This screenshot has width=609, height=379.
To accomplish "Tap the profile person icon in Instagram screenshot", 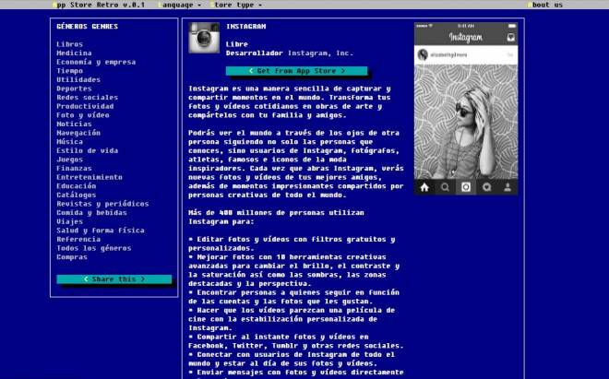I will coord(507,187).
